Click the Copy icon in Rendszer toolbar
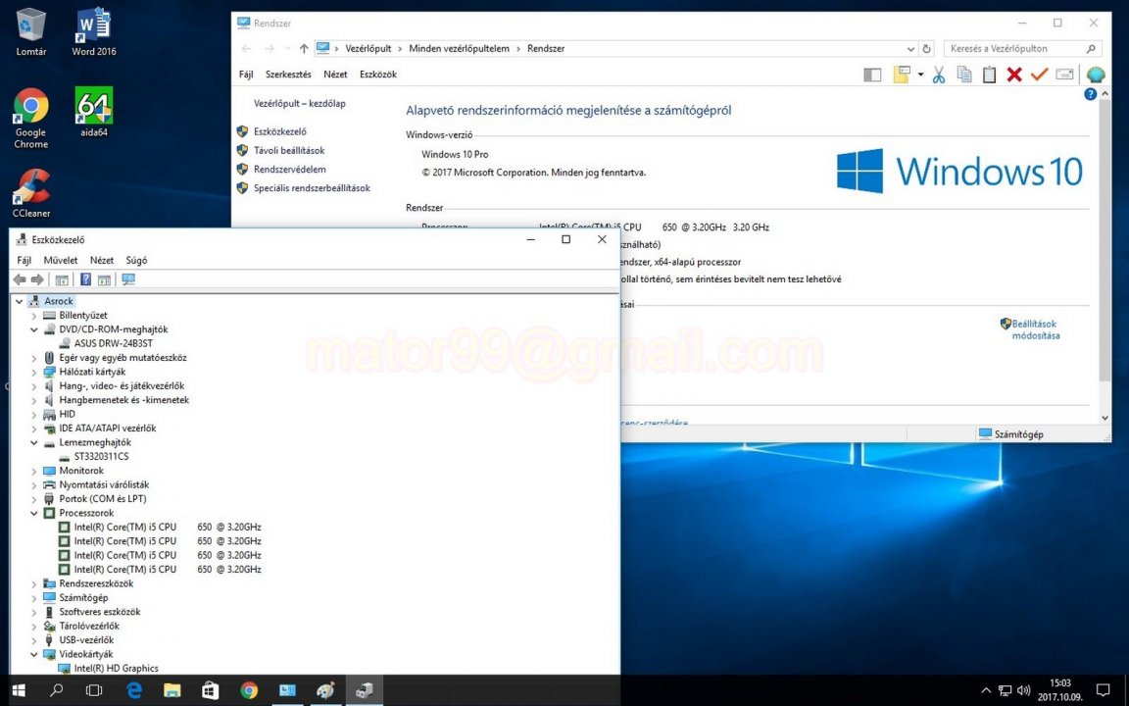 (964, 75)
